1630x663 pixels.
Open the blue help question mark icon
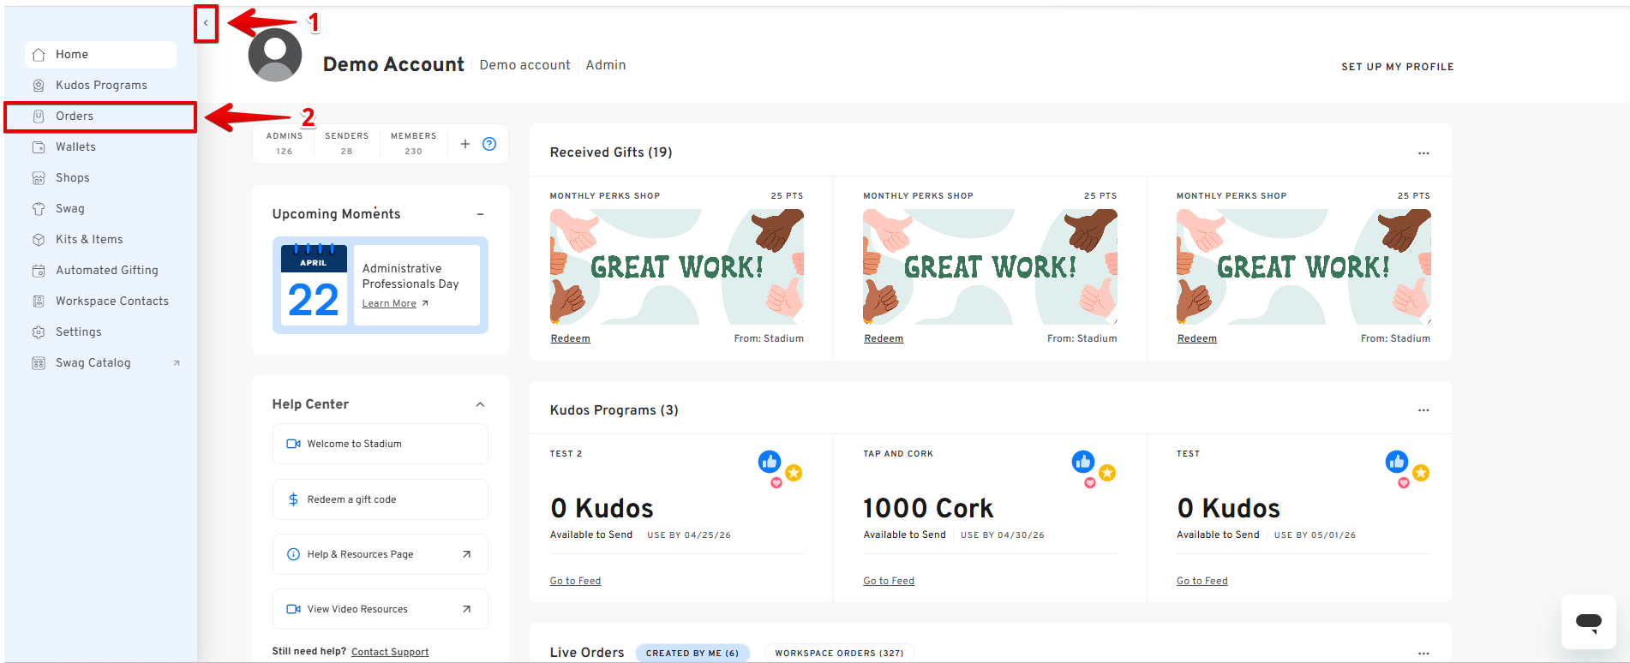coord(489,144)
